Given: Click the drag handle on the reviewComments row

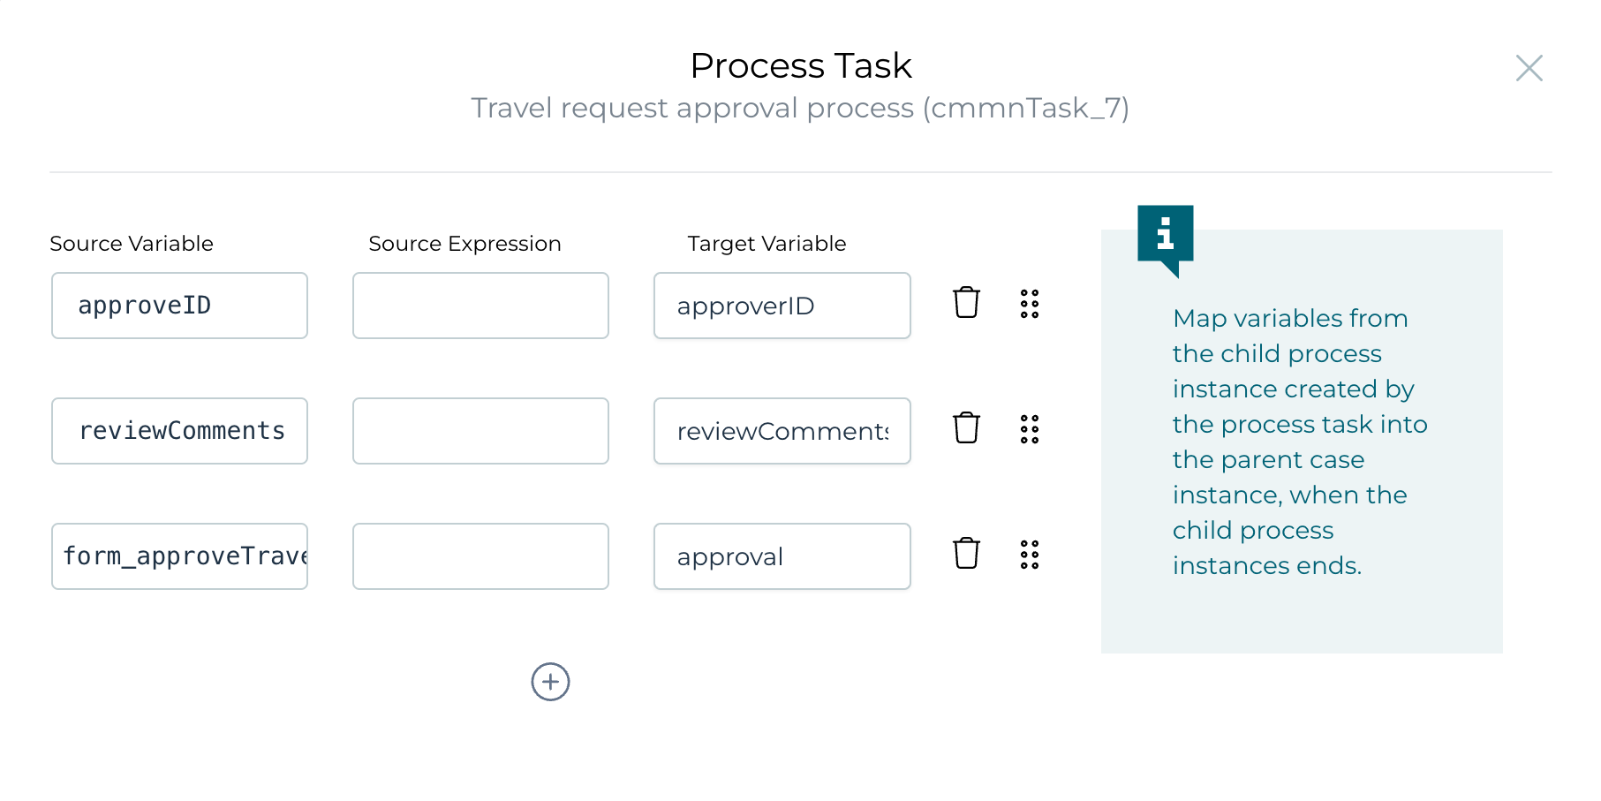Looking at the screenshot, I should tap(1030, 428).
